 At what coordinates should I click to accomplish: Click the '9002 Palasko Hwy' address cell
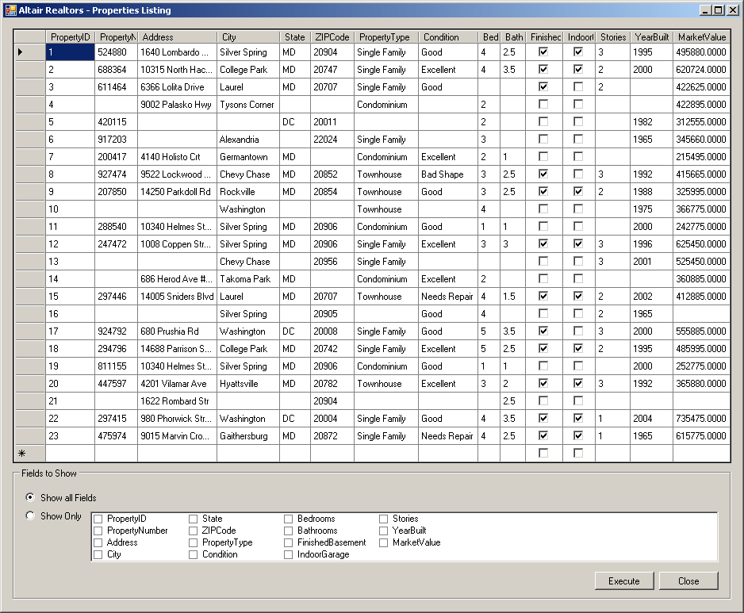click(177, 105)
